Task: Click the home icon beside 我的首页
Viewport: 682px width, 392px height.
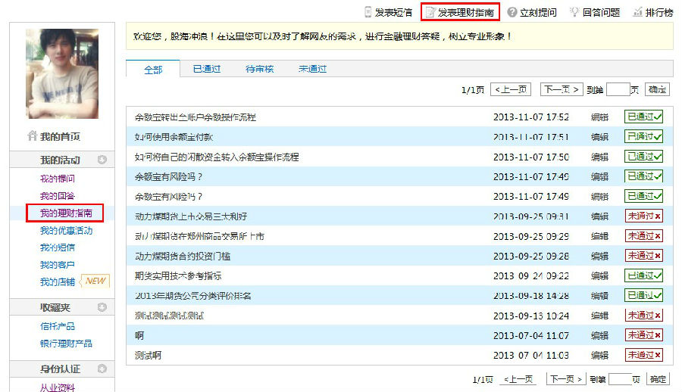Action: 32,137
